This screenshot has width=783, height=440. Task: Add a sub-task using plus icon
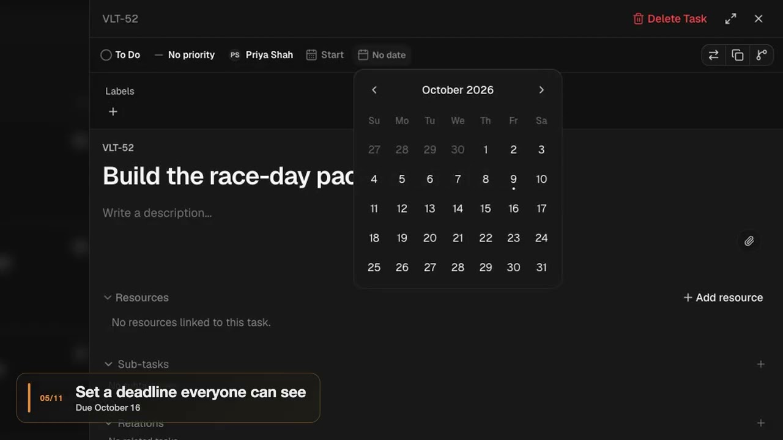(761, 364)
